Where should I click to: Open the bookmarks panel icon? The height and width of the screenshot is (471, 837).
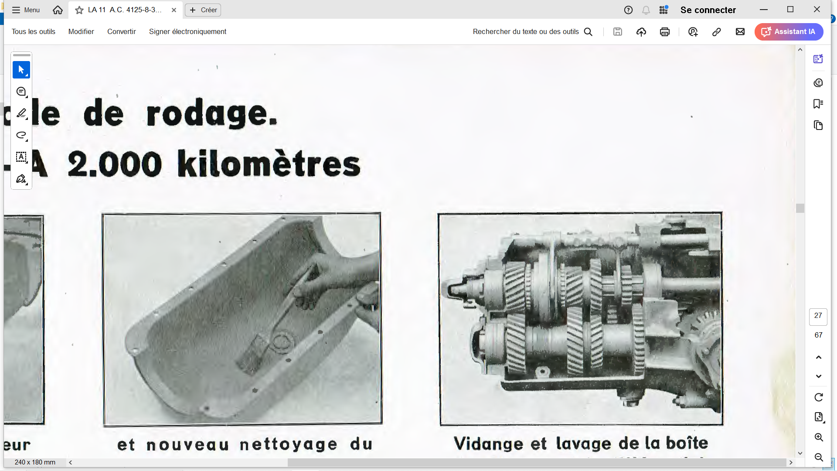(818, 104)
